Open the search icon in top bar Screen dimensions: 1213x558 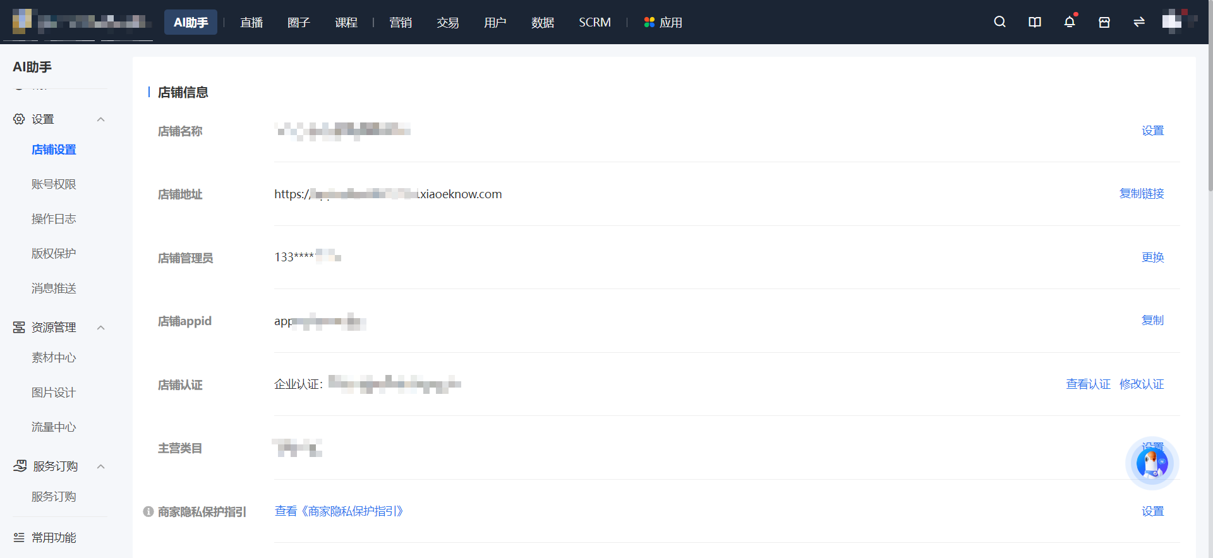(x=999, y=22)
